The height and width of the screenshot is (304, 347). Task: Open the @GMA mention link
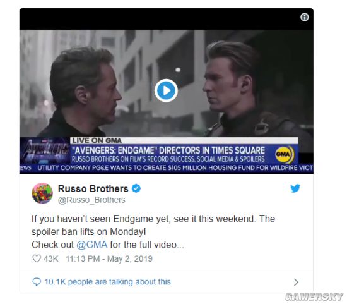[92, 245]
